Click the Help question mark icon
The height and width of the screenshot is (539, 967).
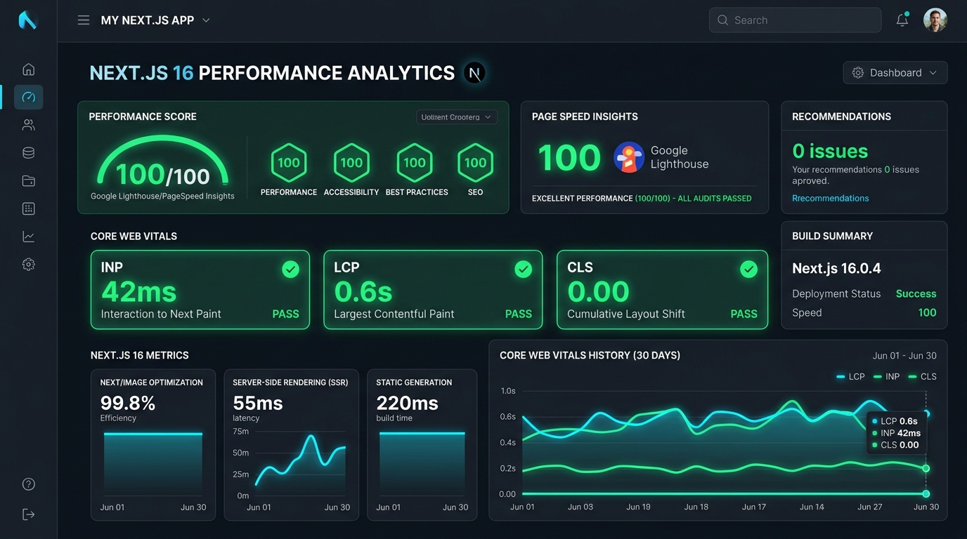(28, 484)
